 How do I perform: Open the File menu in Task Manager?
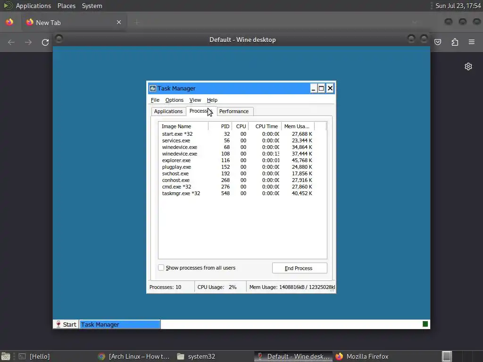155,100
